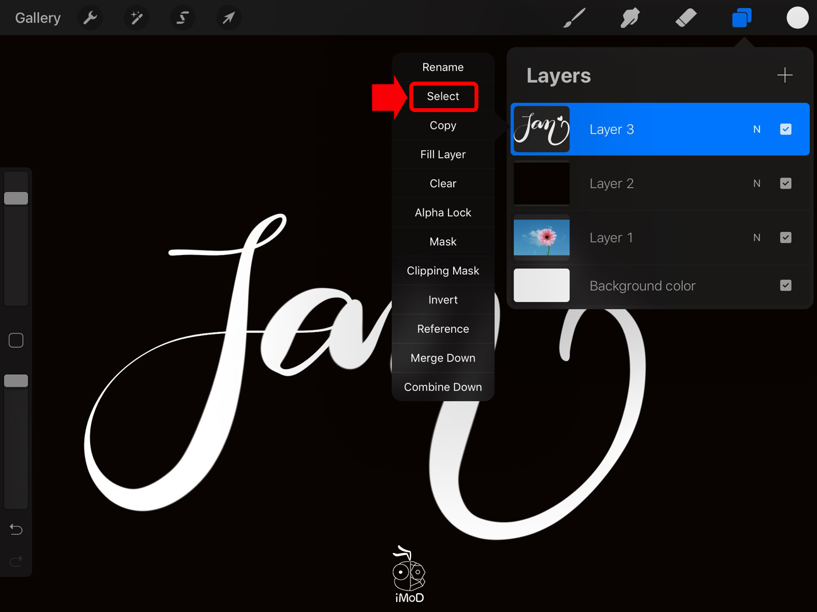Select the Paintbrush tool
The height and width of the screenshot is (612, 817).
click(574, 18)
